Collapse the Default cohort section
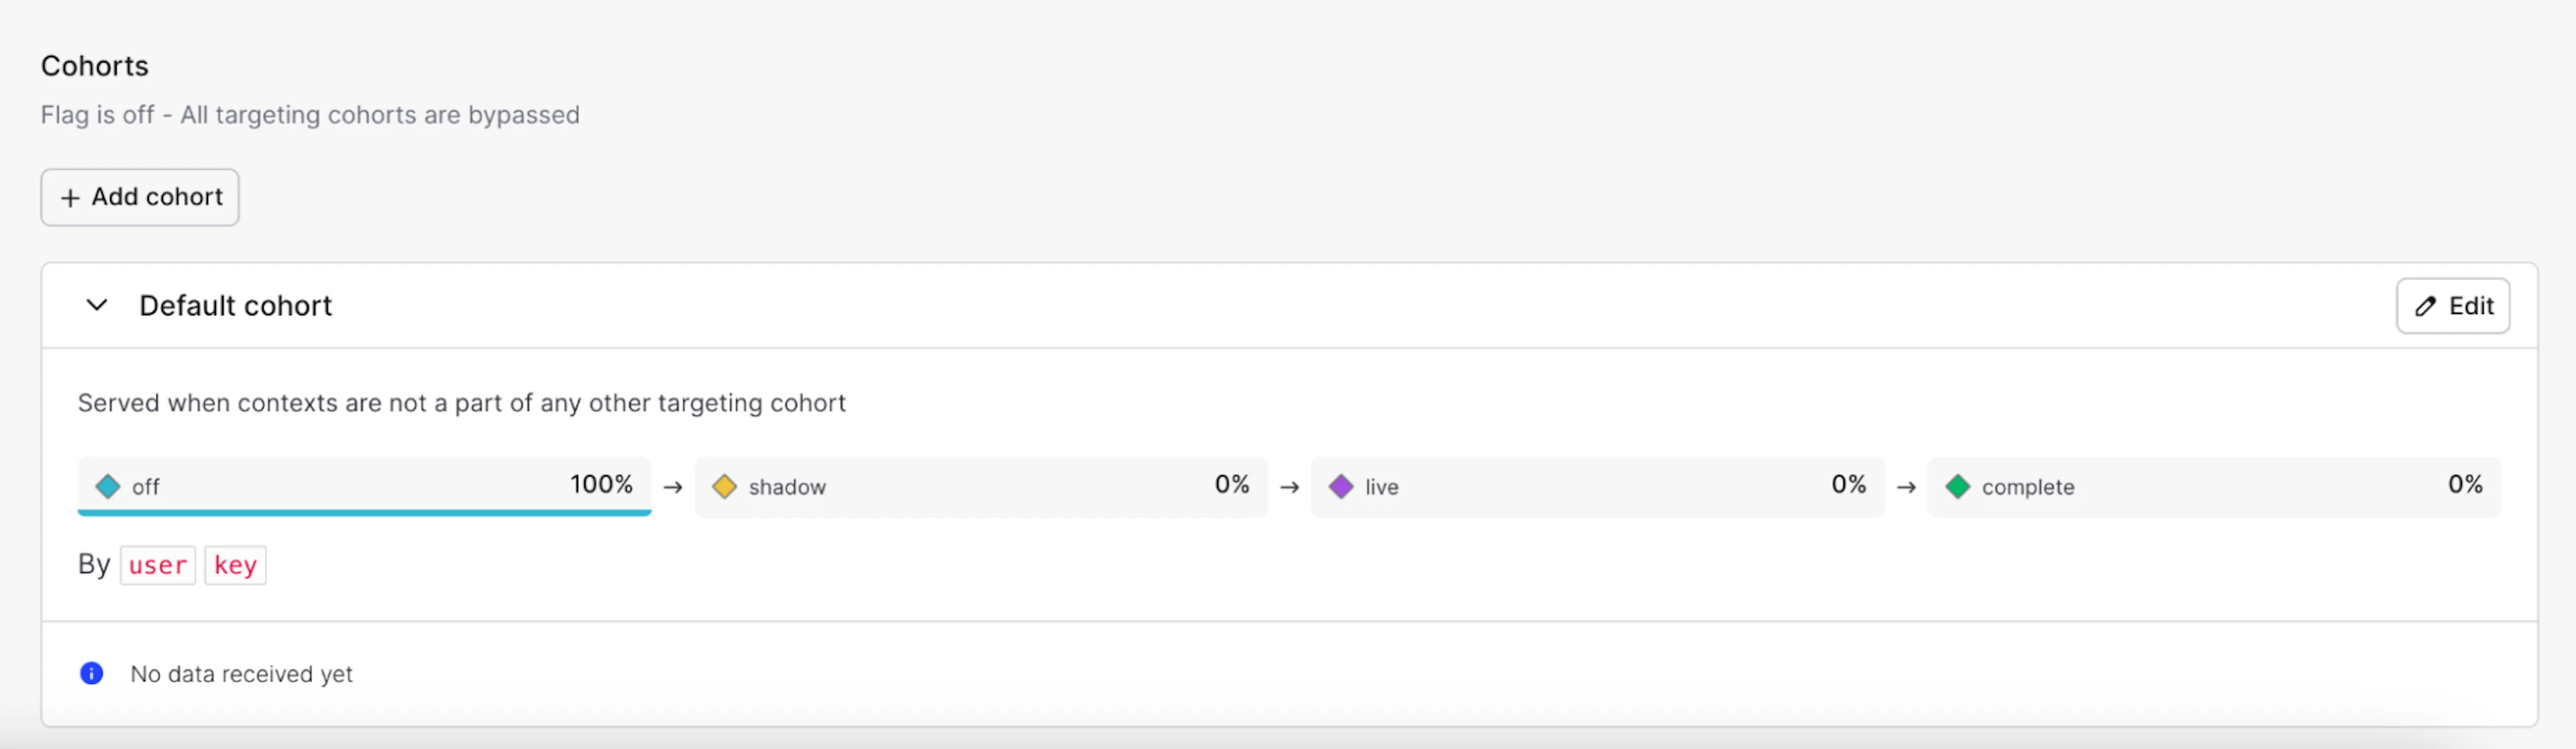This screenshot has height=749, width=2576. click(97, 305)
